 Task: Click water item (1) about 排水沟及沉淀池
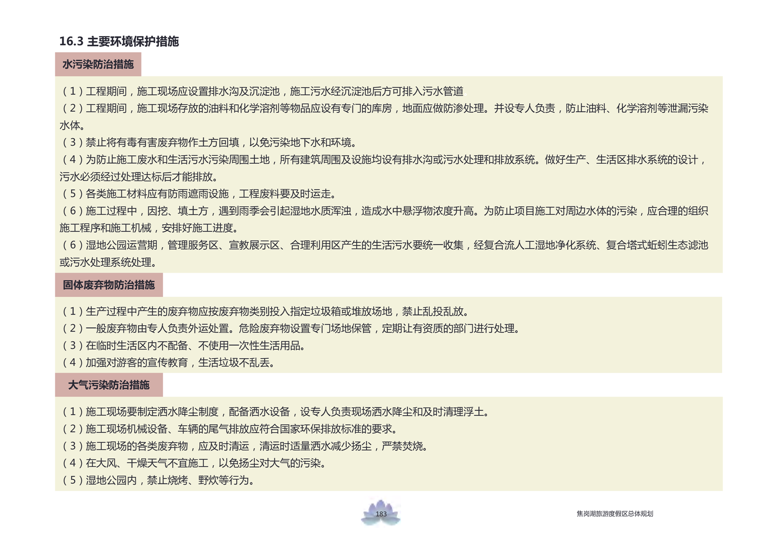(263, 91)
